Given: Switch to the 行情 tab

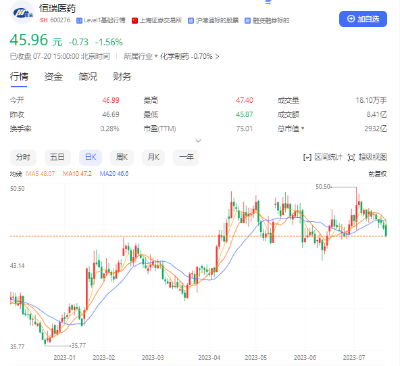Looking at the screenshot, I should [x=19, y=76].
